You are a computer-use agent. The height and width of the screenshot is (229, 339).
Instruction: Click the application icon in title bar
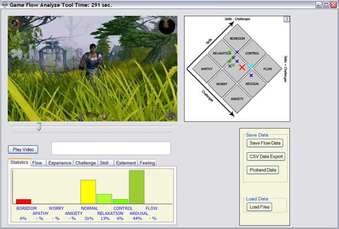point(5,5)
